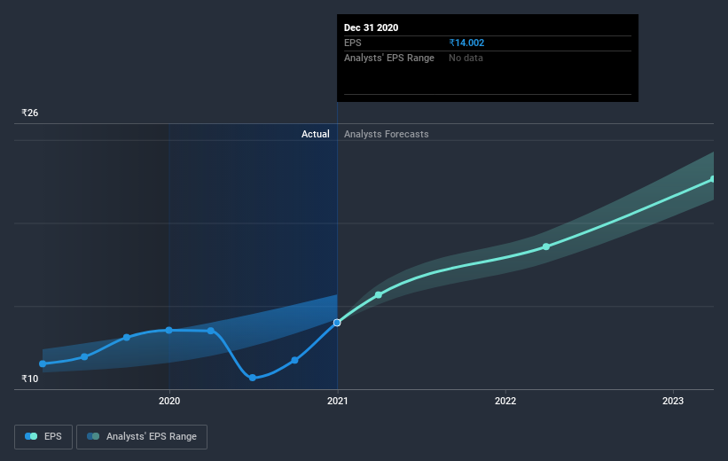Select the highlighted Dec 31 2020 data point
728x461 pixels.
tap(337, 323)
